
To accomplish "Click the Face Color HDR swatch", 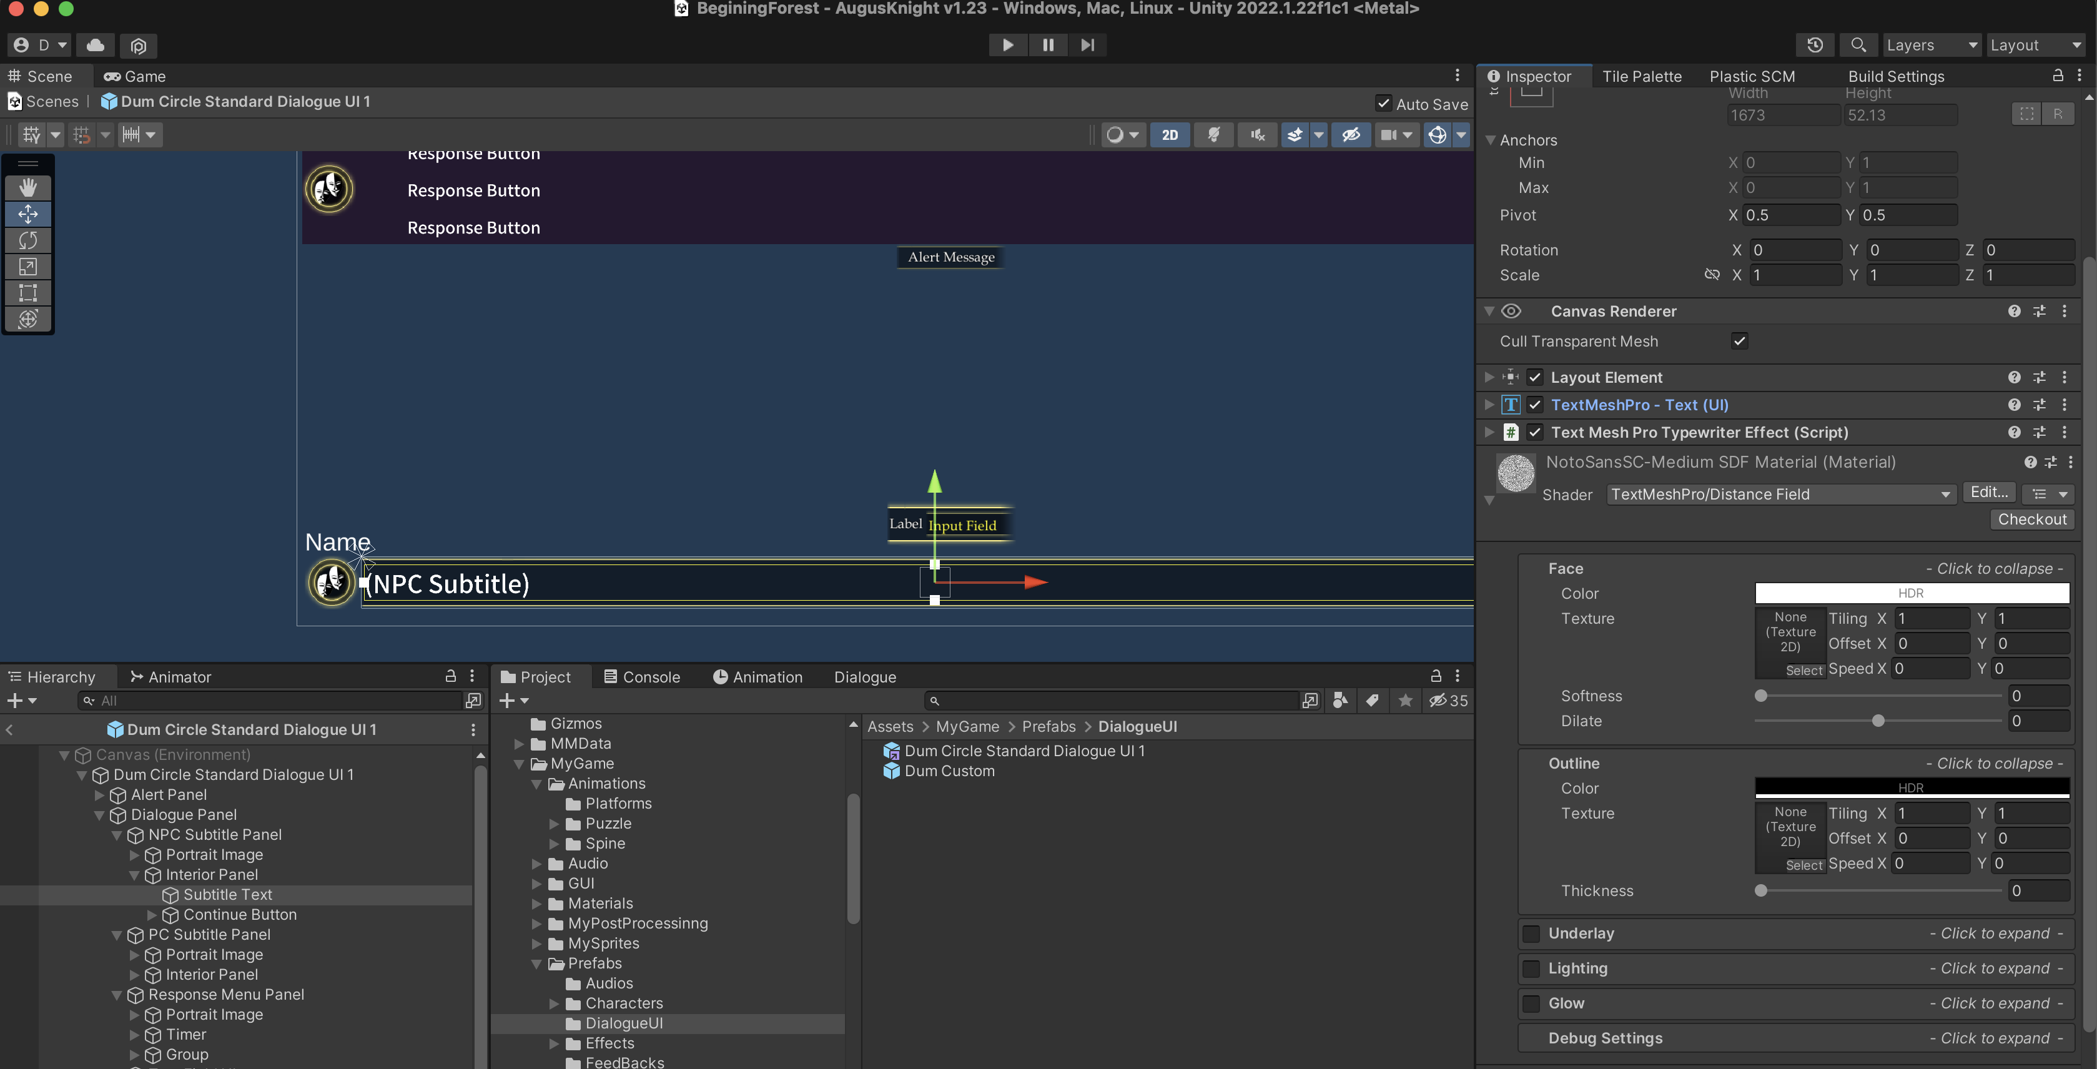I will [1910, 594].
